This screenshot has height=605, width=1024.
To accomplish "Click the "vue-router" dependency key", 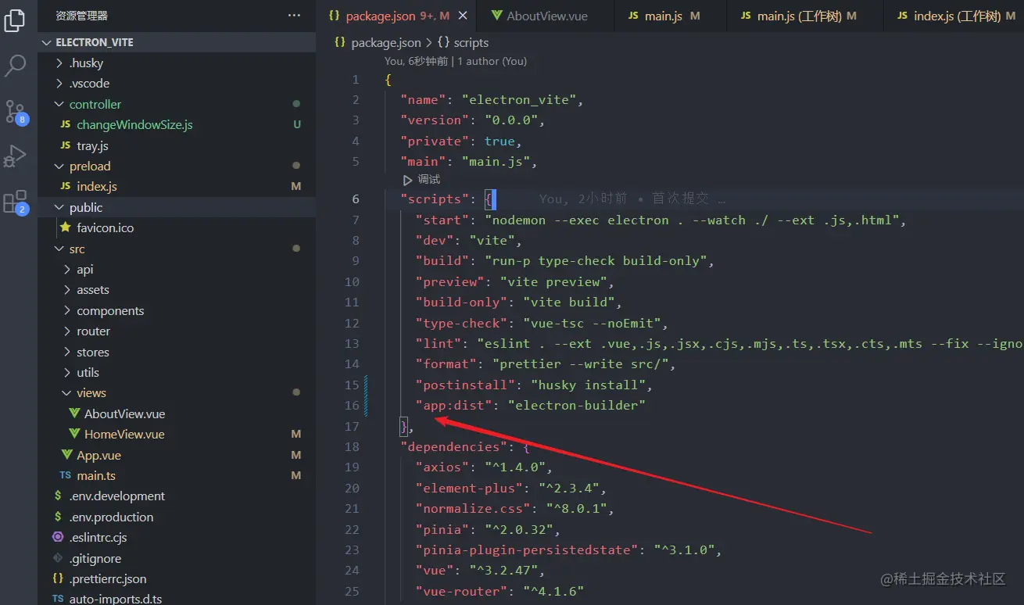I will pyautogui.click(x=464, y=592).
